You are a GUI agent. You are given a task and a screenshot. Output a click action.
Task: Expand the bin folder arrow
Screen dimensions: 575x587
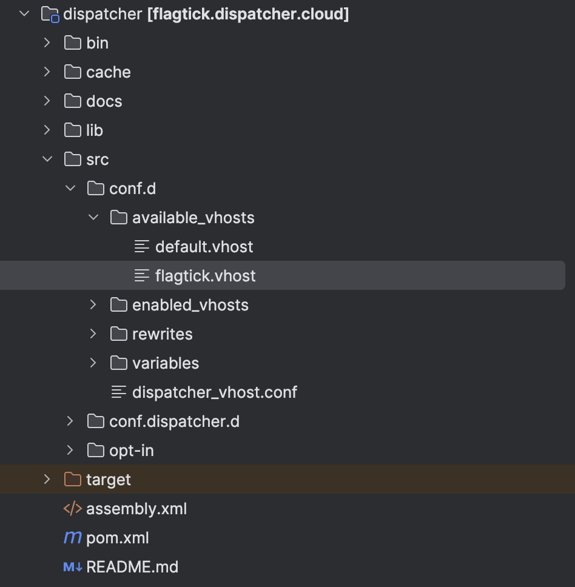click(x=47, y=43)
